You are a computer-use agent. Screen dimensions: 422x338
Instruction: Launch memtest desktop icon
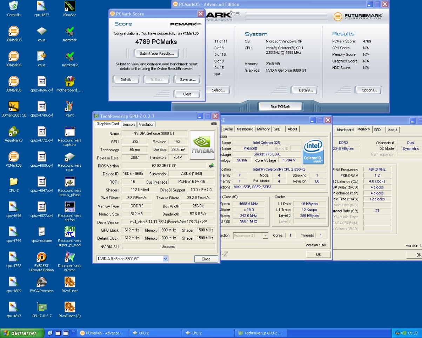coord(69,31)
